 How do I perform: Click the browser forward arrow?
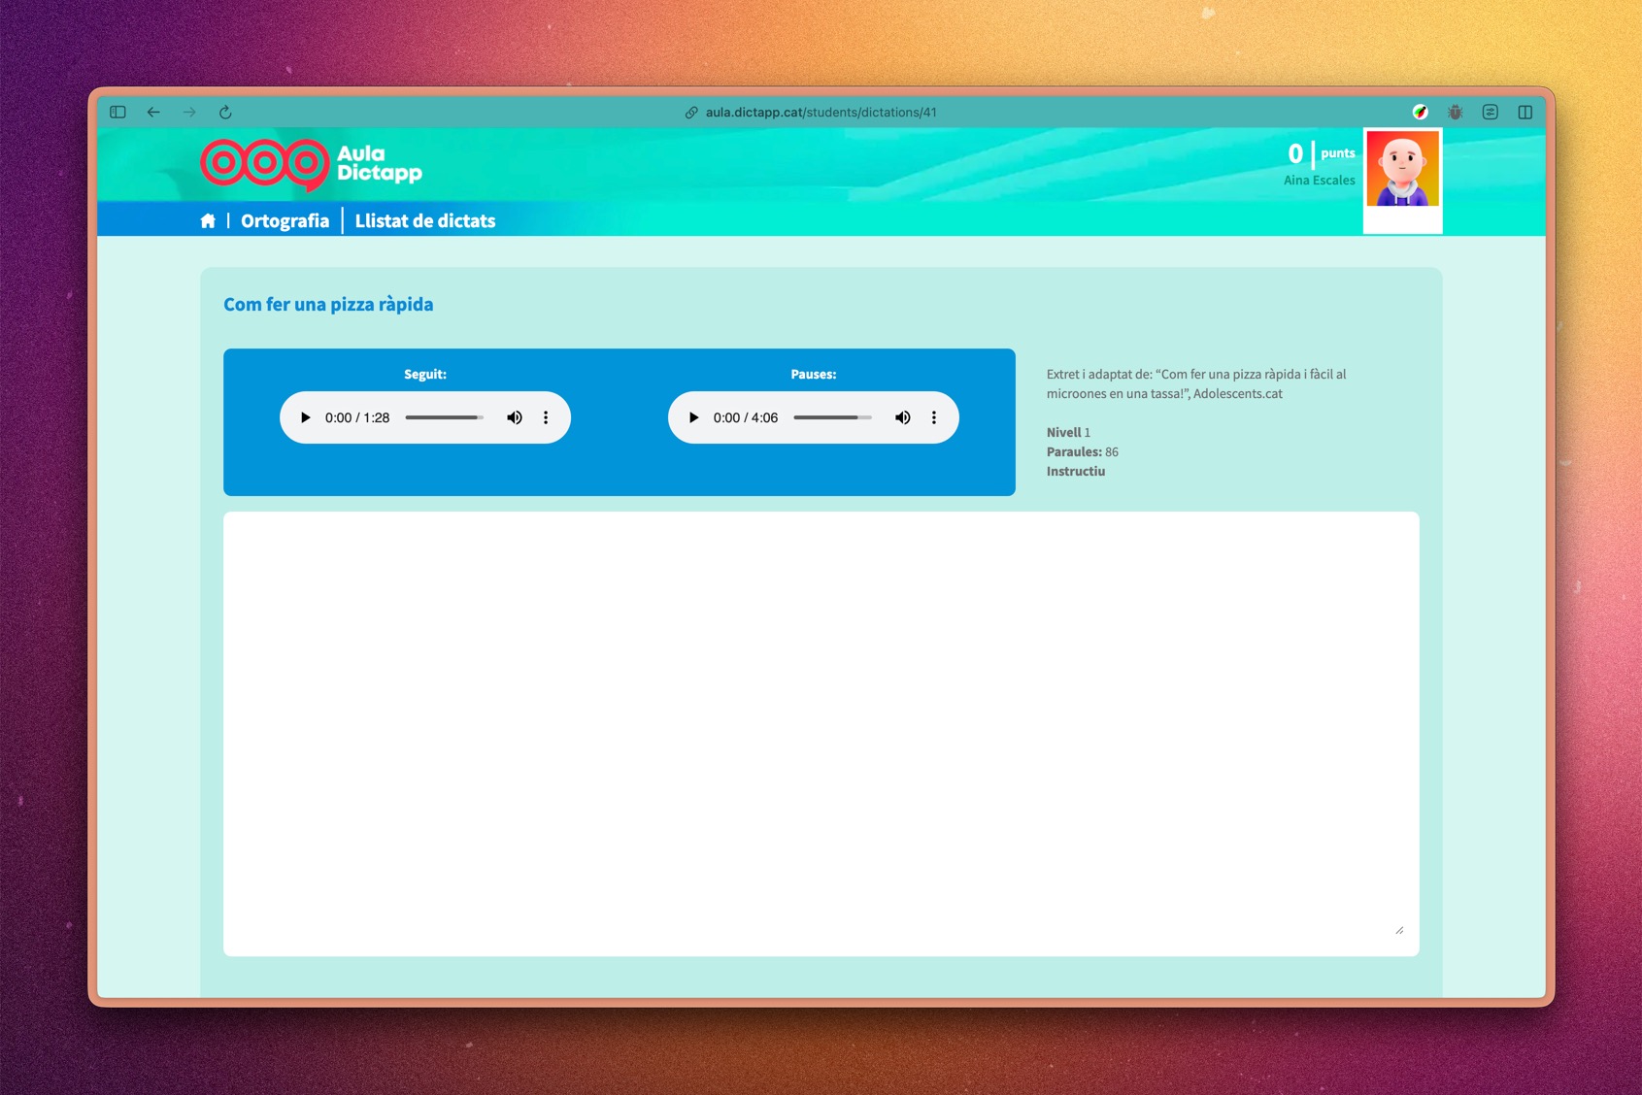[x=189, y=112]
